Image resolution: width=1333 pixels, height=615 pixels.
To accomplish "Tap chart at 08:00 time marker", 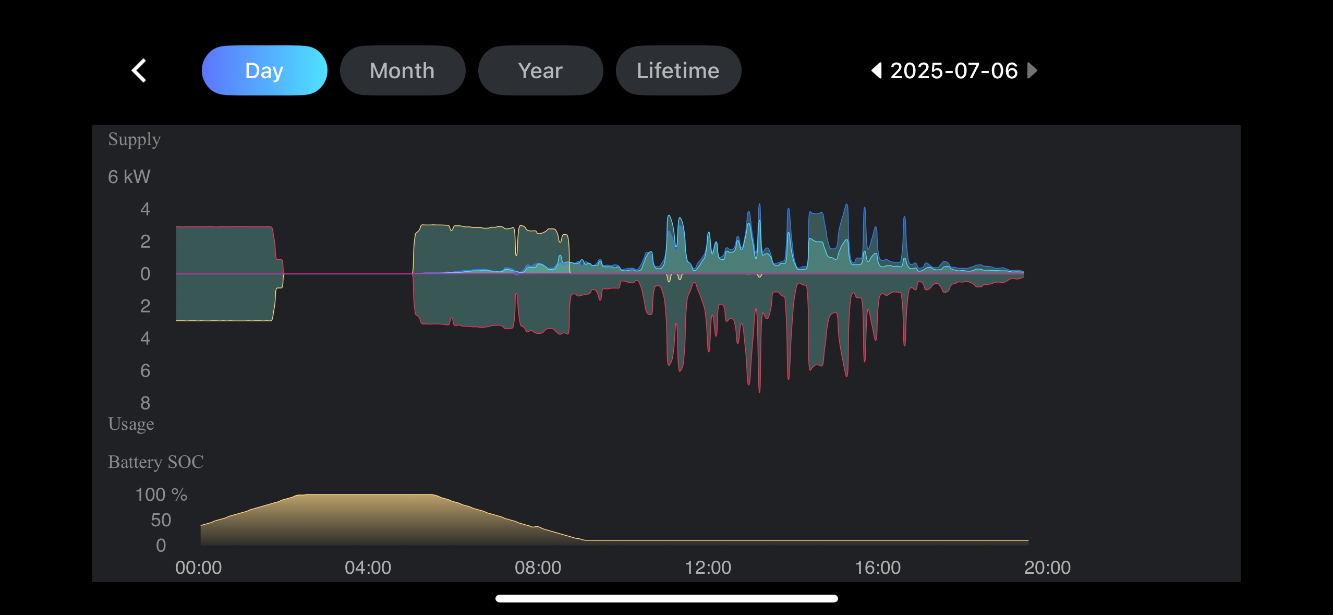I will (x=538, y=567).
